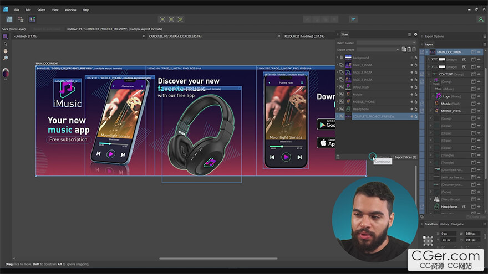
Task: Collapse the CONTENT group layer
Action: (x=429, y=74)
